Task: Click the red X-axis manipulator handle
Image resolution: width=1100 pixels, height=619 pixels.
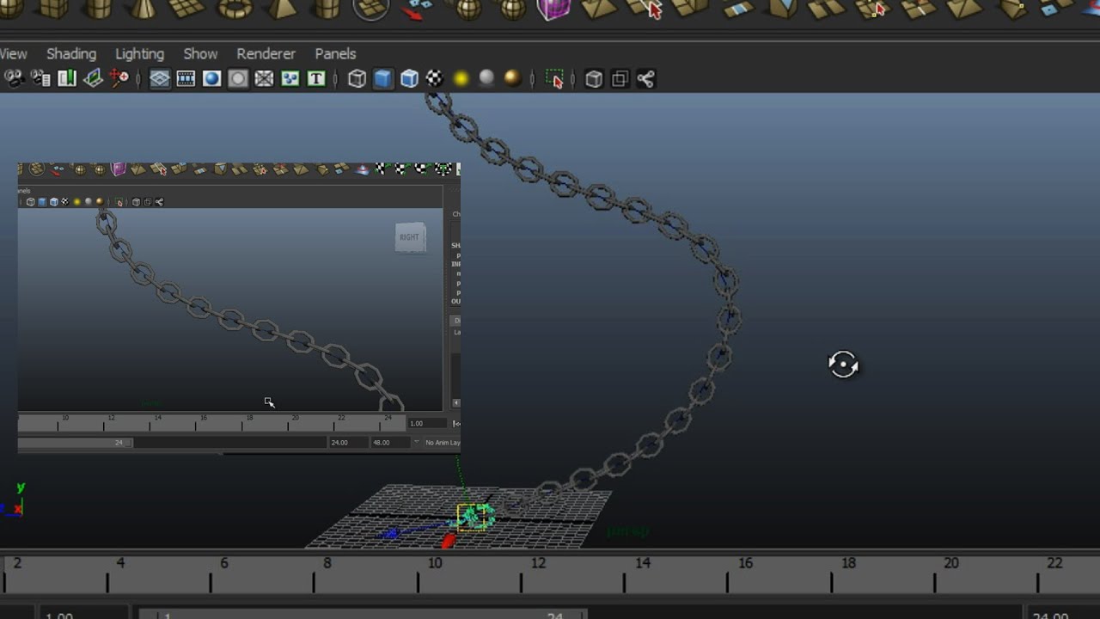Action: pos(448,541)
